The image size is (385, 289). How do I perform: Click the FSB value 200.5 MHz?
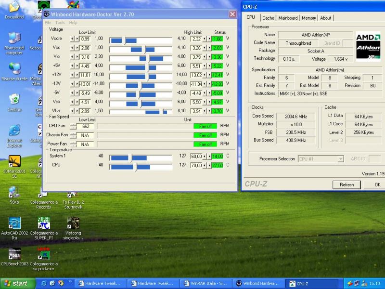(296, 132)
